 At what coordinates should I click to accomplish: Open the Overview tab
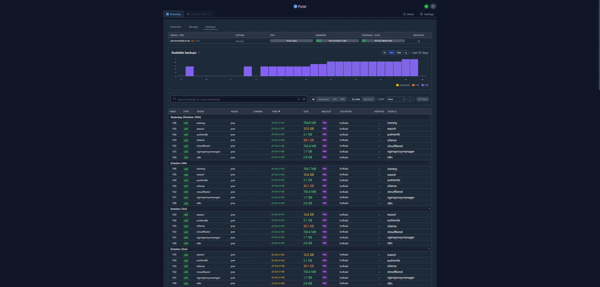coord(176,27)
